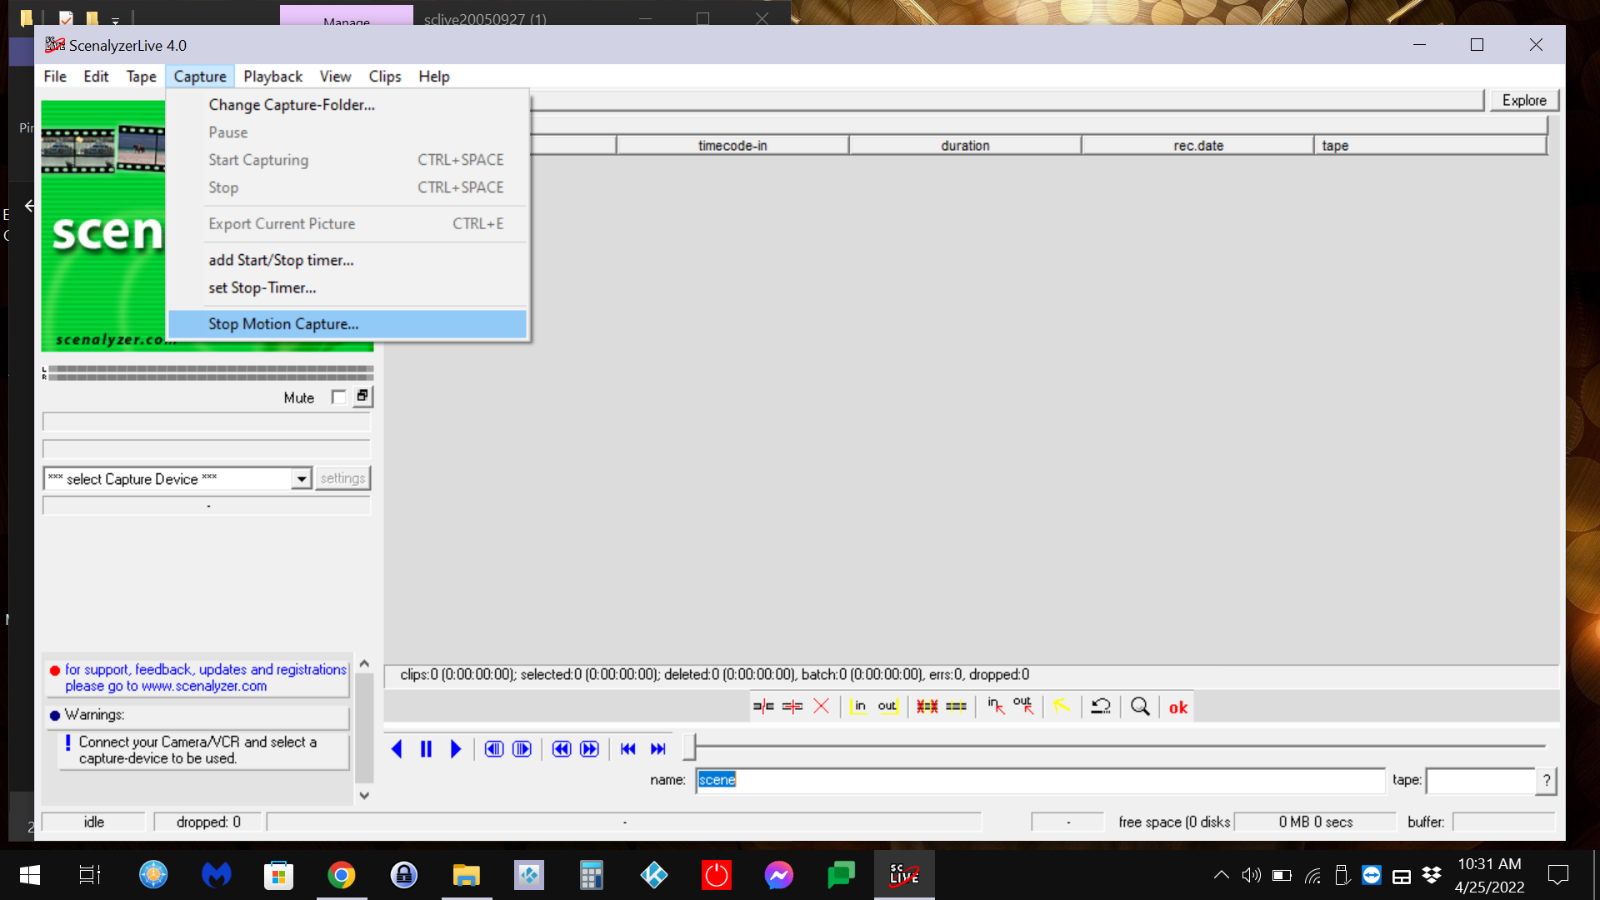The image size is (1600, 900).
Task: Click the 'idle' status bar field
Action: 93,822
